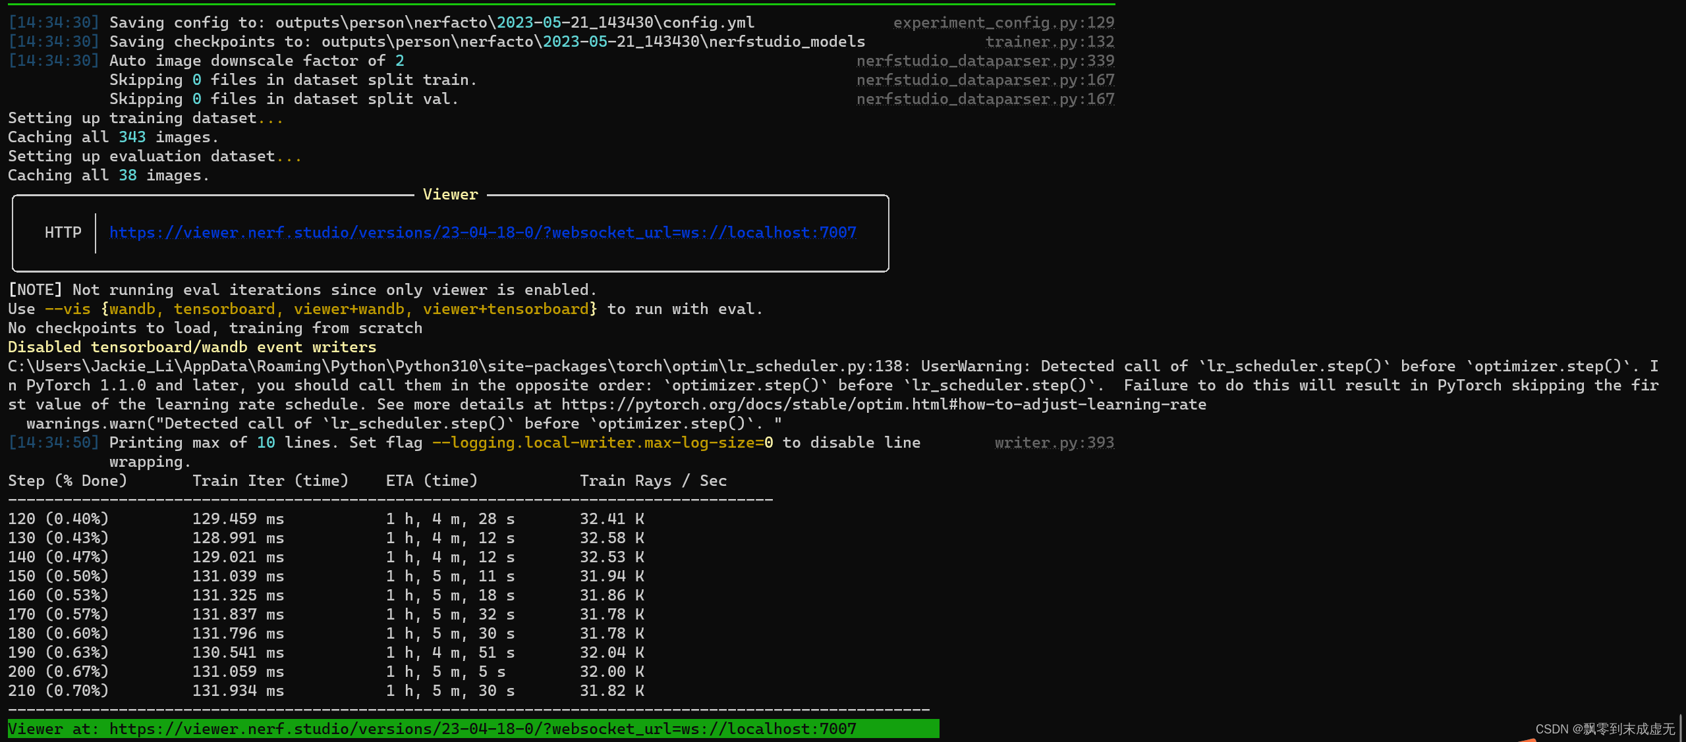
Task: Click the step 120 (0.40%) row
Action: (x=58, y=519)
